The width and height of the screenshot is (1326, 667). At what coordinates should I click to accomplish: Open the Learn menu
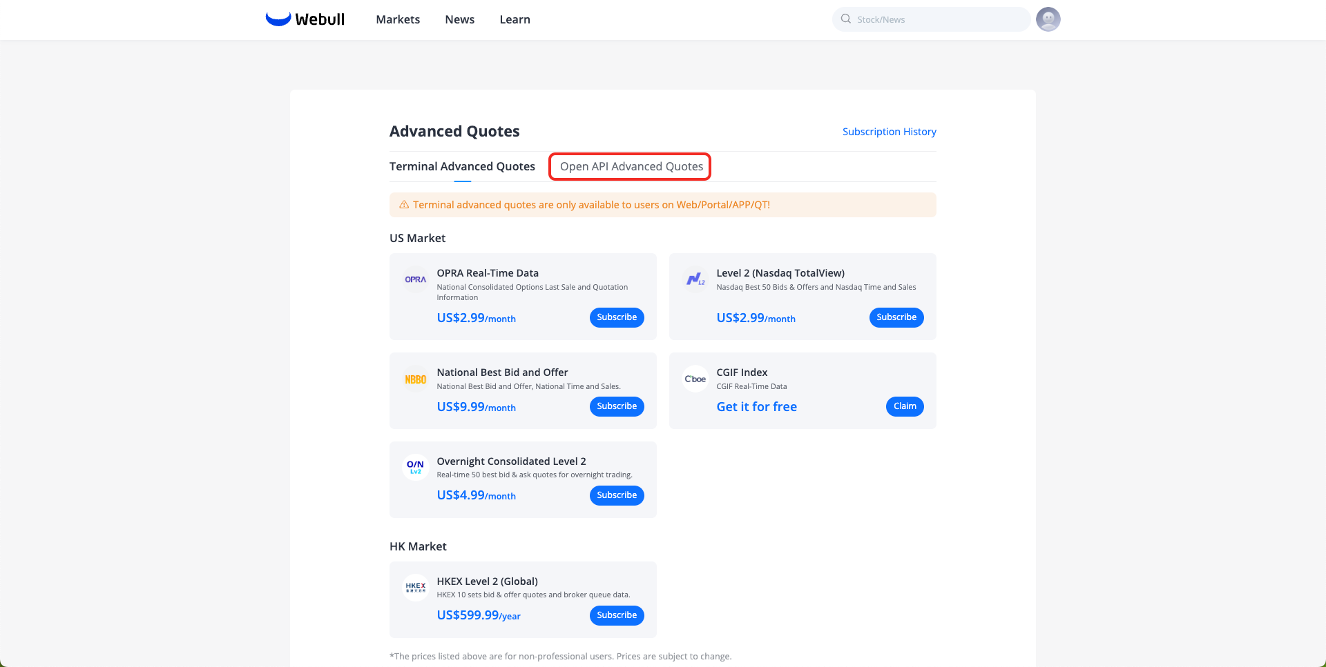click(x=515, y=19)
